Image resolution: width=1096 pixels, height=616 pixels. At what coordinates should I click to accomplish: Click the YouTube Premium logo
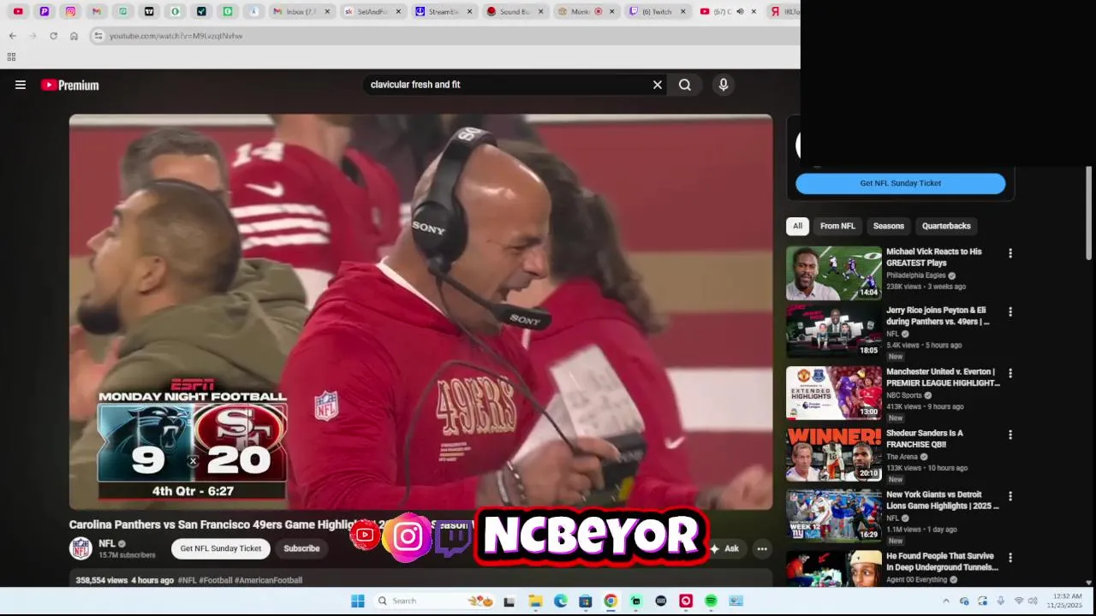click(x=69, y=85)
